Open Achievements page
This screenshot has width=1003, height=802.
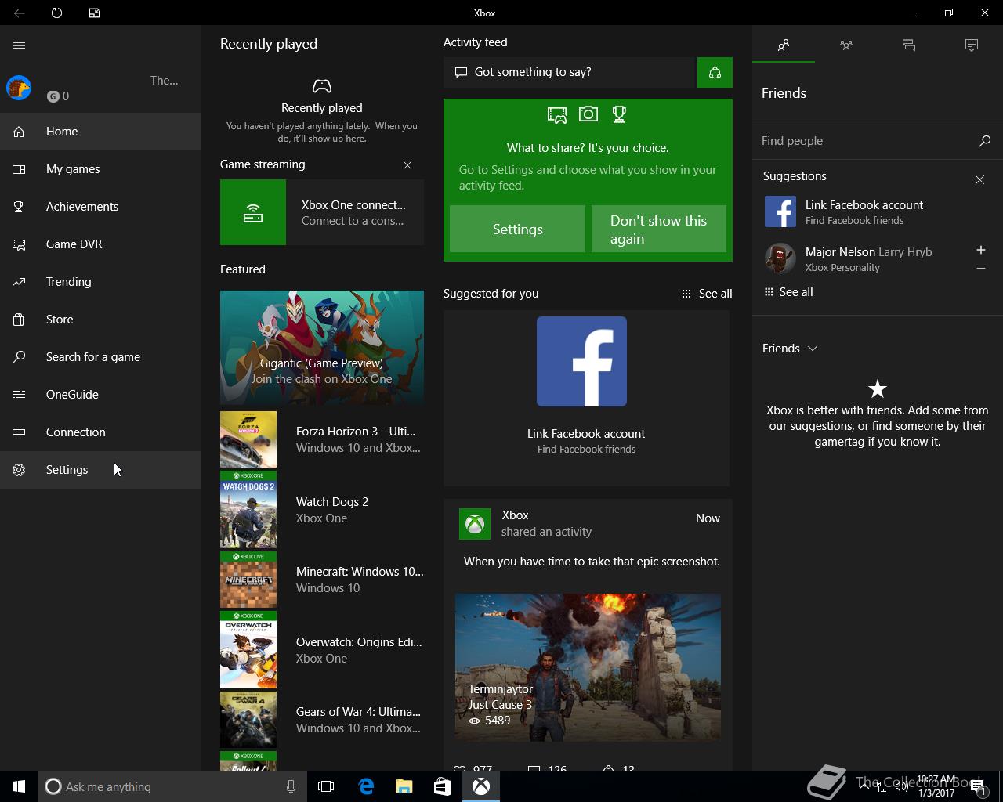click(100, 207)
